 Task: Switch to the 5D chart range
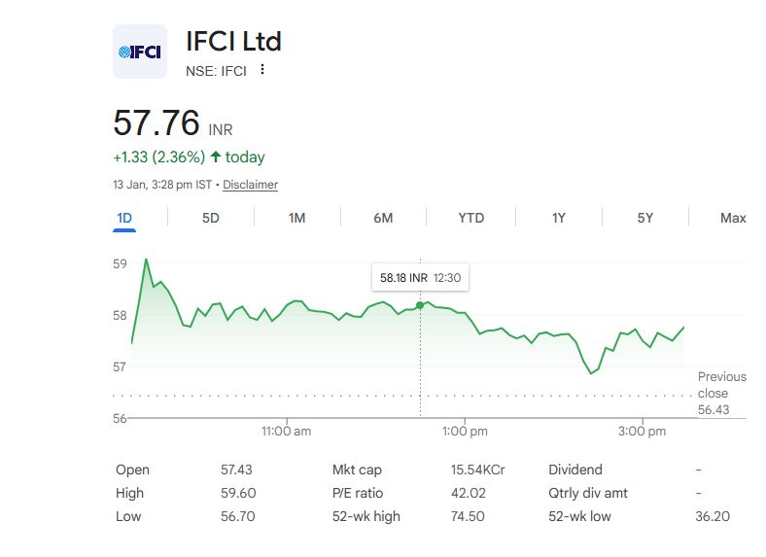pyautogui.click(x=211, y=218)
